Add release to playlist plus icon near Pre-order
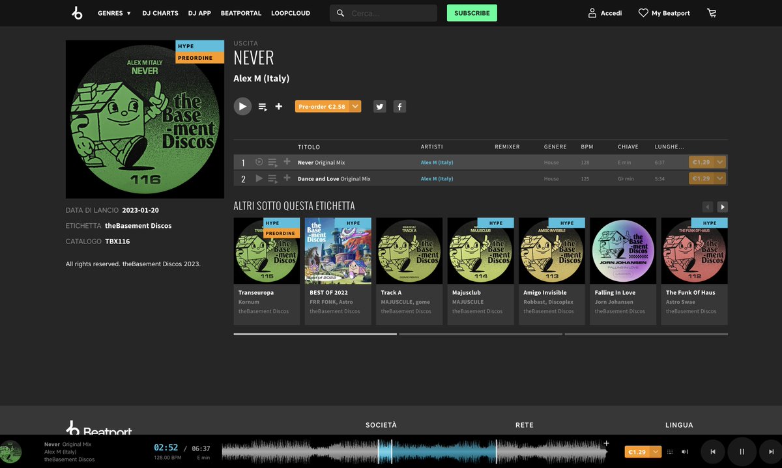This screenshot has width=782, height=468. pos(279,106)
